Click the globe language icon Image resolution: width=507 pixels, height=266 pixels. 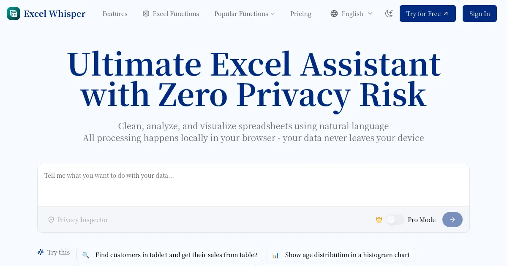tap(334, 14)
